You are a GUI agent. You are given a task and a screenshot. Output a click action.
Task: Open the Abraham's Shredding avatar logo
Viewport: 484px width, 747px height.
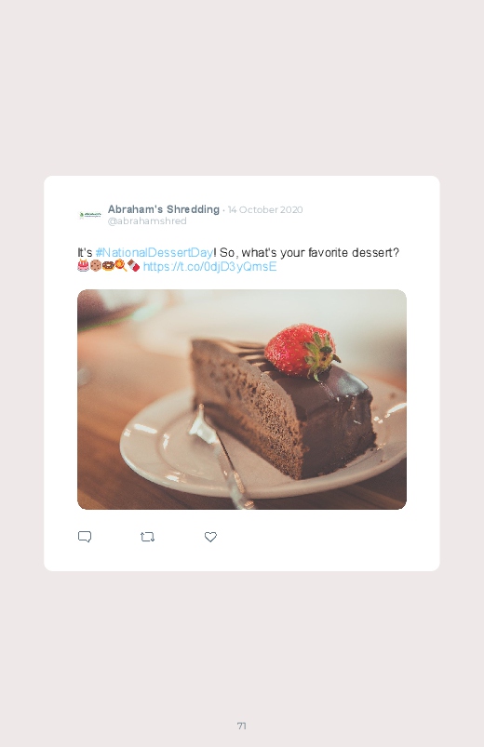pos(90,215)
